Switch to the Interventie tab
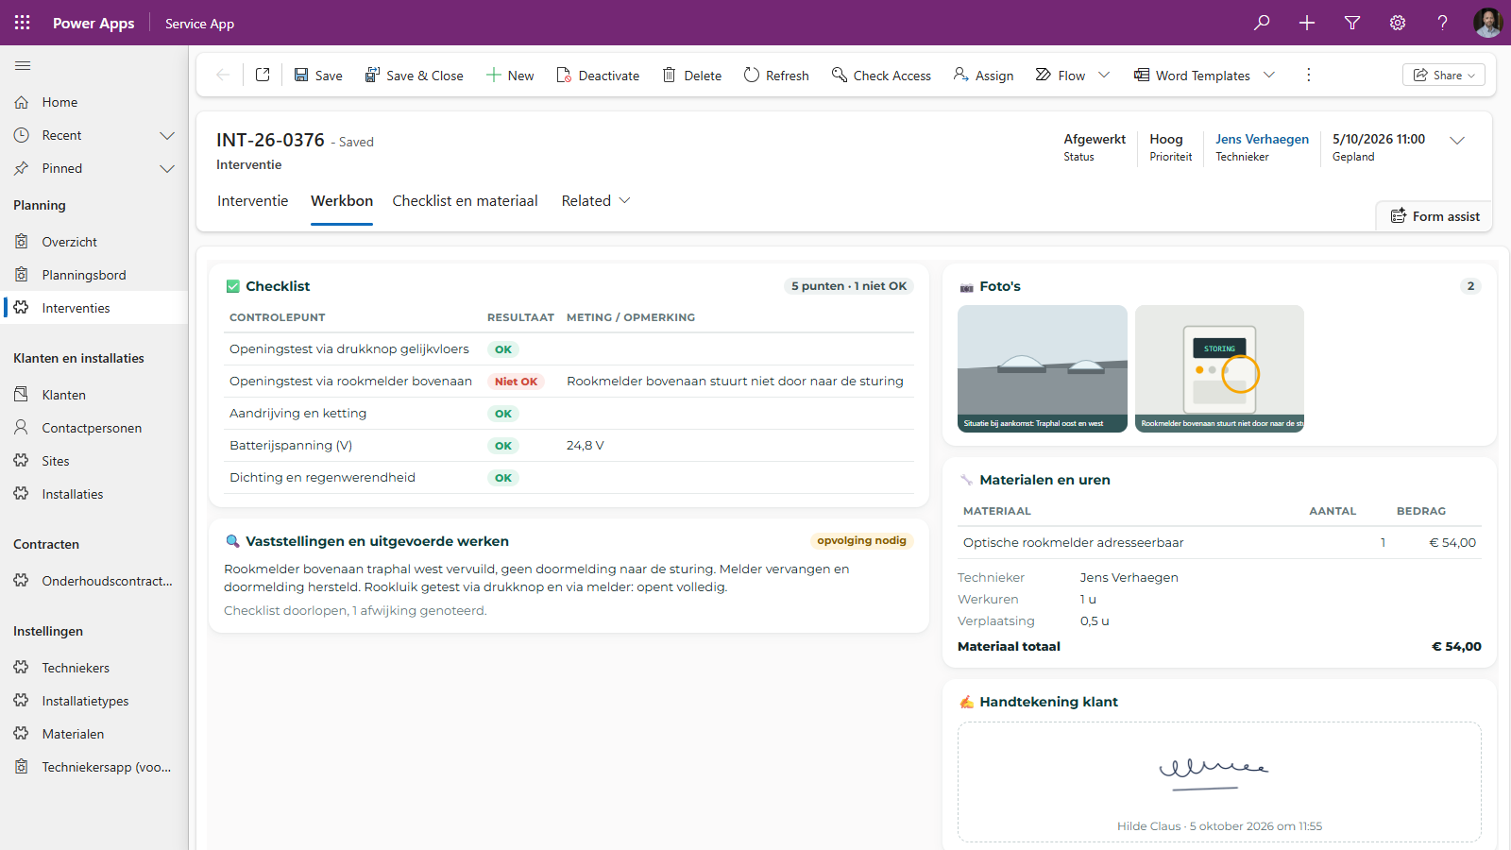Screen dimensions: 1511x850 pyautogui.click(x=252, y=200)
